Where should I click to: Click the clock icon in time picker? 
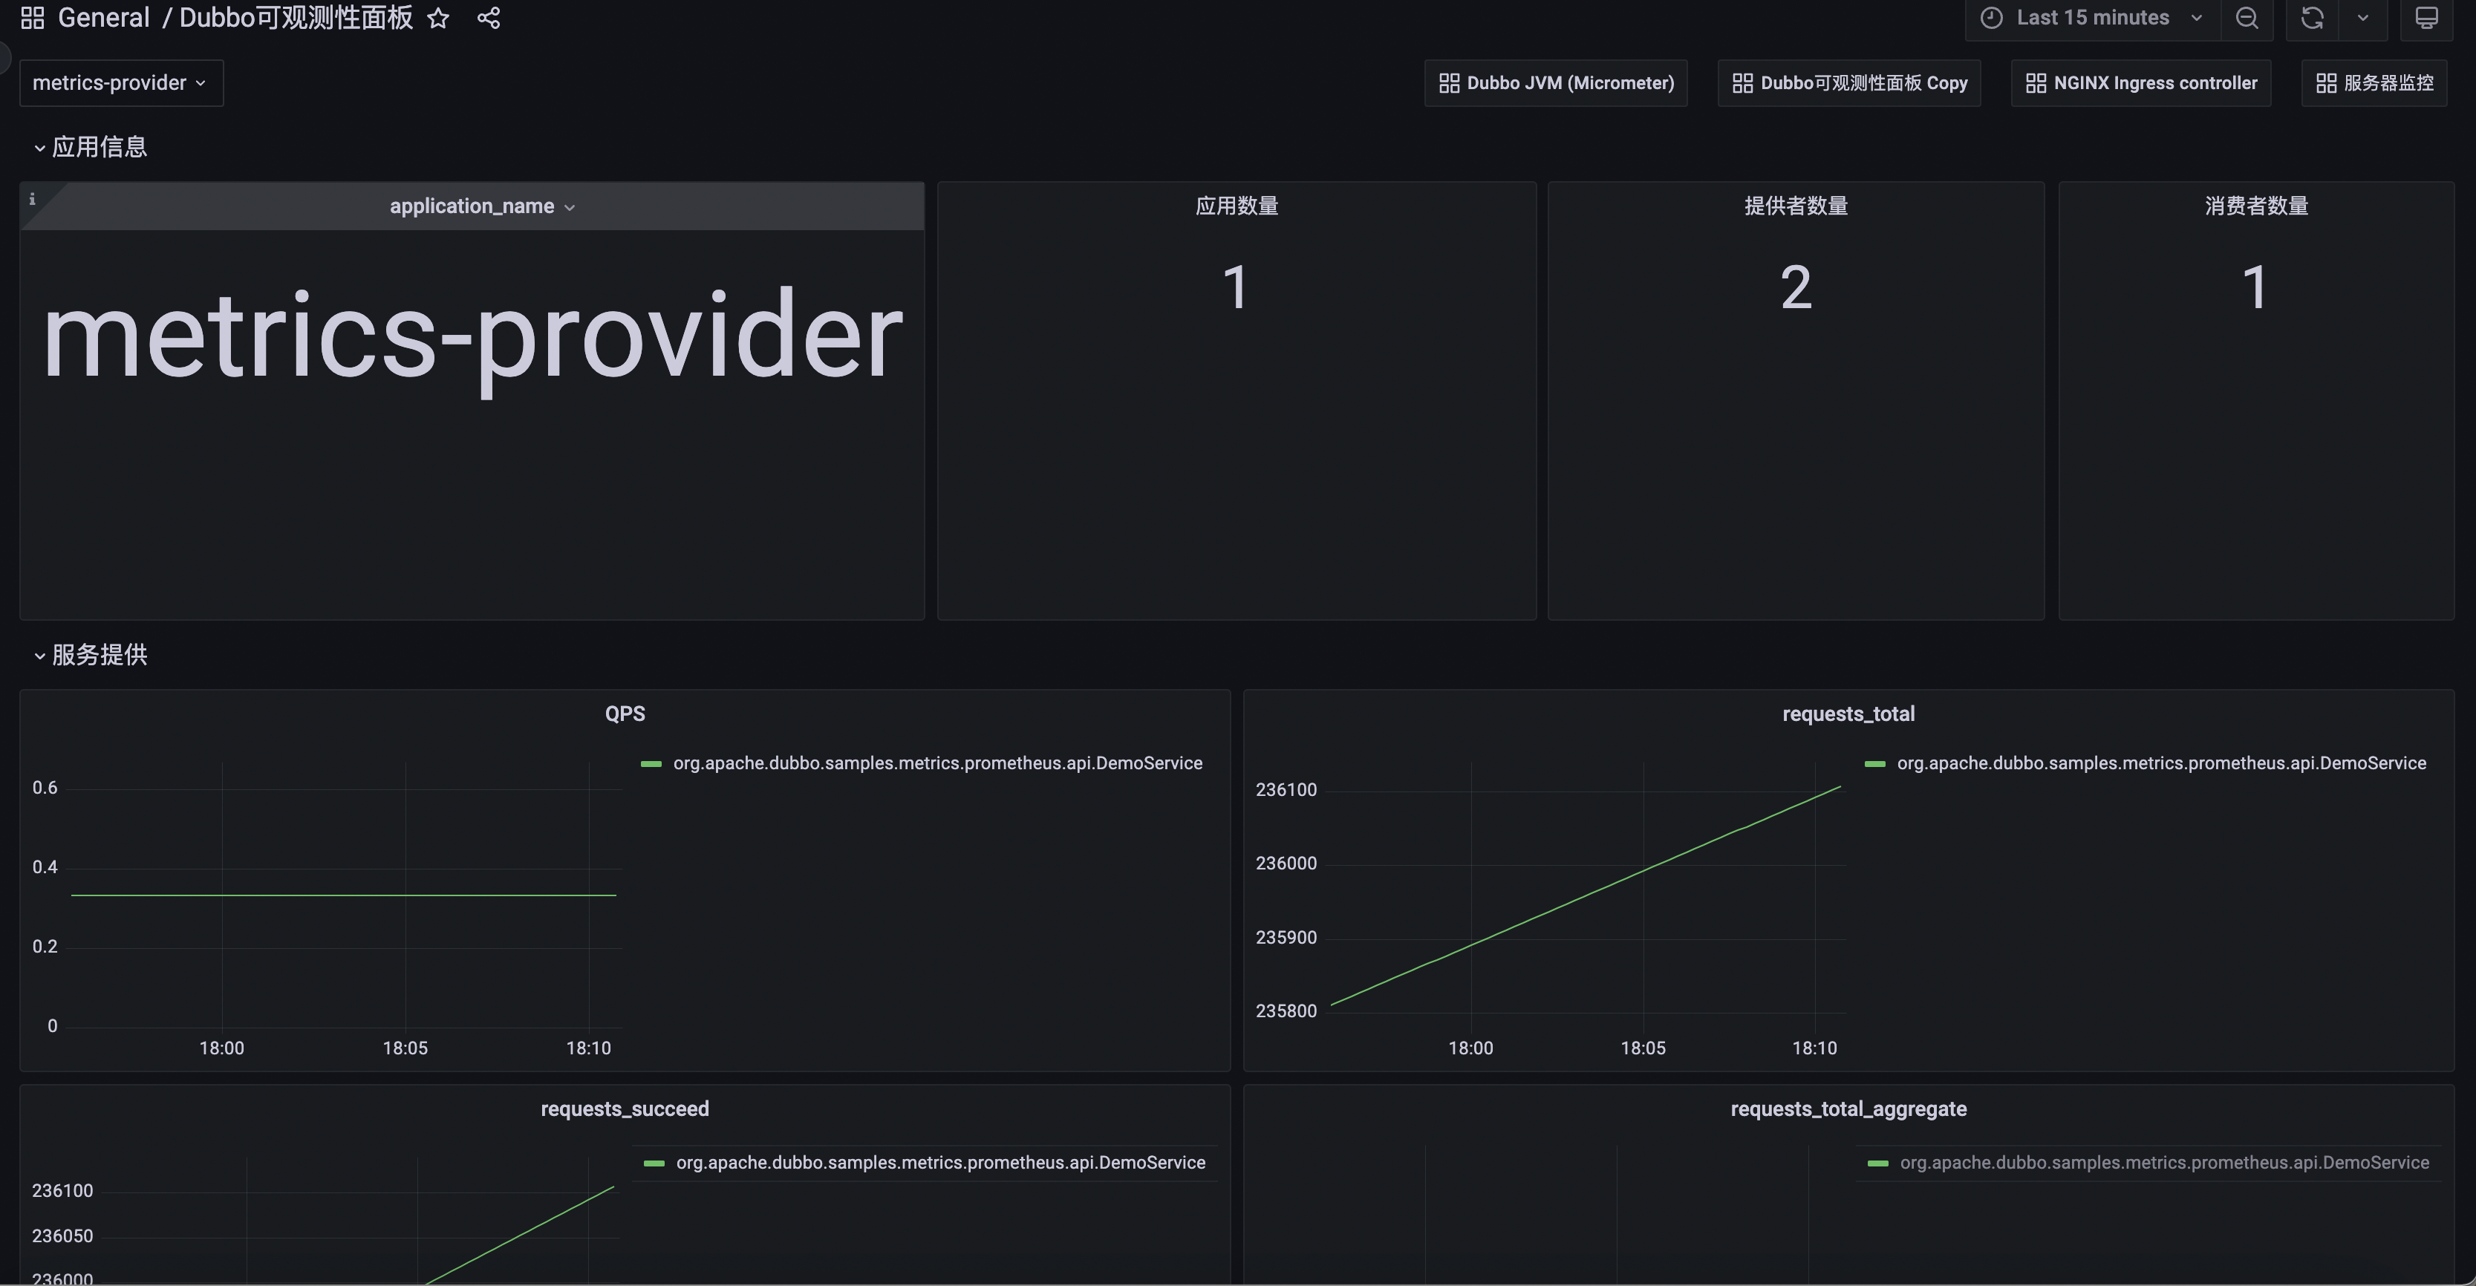1992,19
